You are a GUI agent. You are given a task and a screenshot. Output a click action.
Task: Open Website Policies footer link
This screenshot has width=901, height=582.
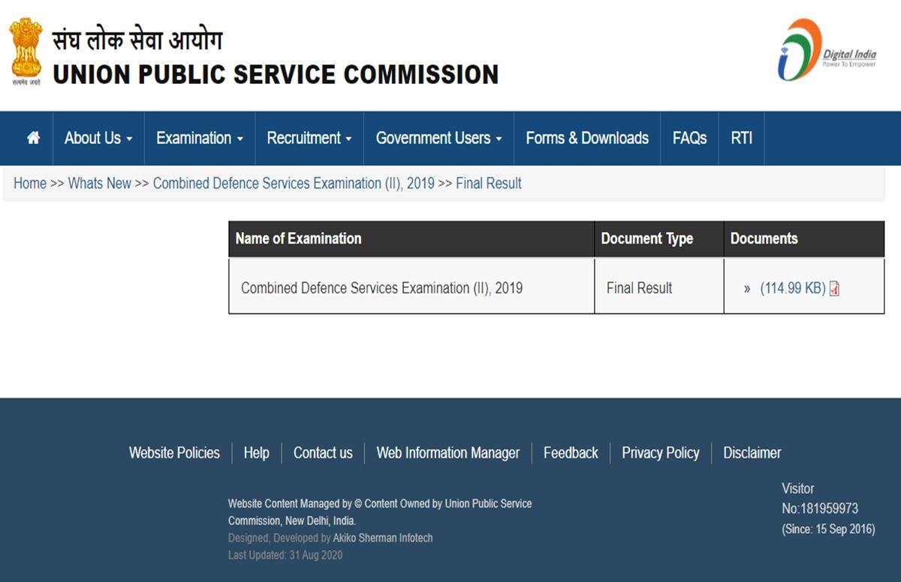click(174, 453)
